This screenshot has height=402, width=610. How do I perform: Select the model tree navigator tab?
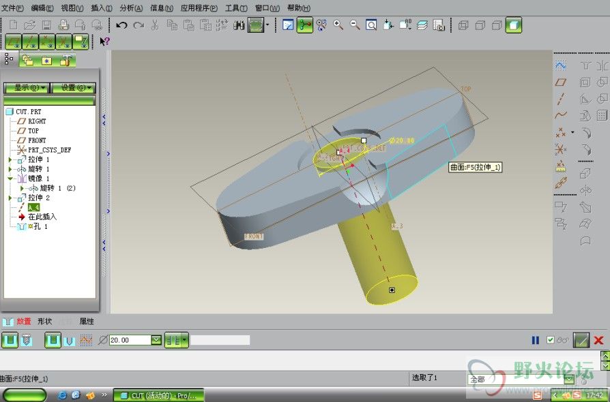click(x=9, y=59)
